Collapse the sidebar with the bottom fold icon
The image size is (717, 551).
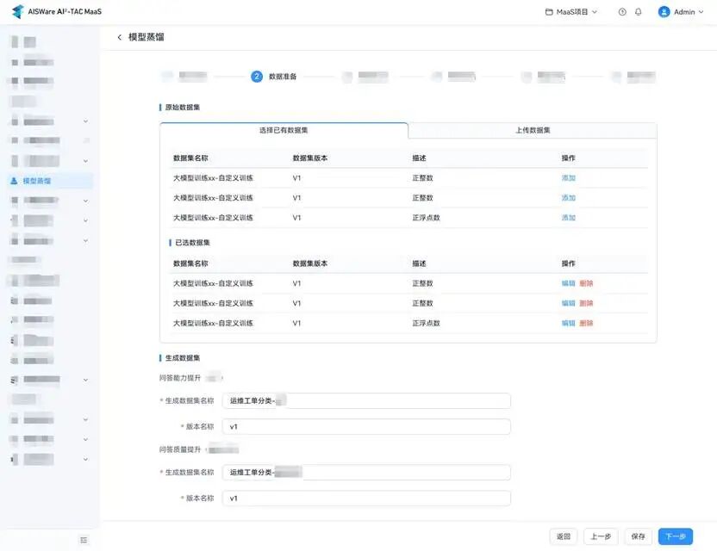(84, 540)
